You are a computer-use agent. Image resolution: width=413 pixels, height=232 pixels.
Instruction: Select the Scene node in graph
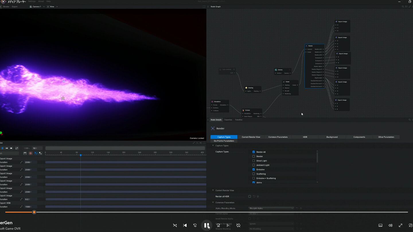290,88
